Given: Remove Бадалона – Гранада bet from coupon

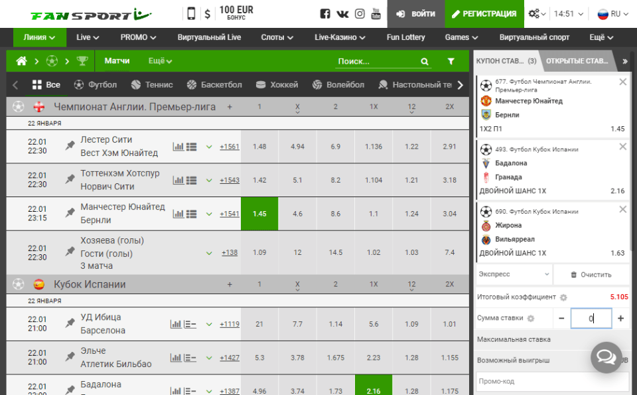Looking at the screenshot, I should coord(623,146).
